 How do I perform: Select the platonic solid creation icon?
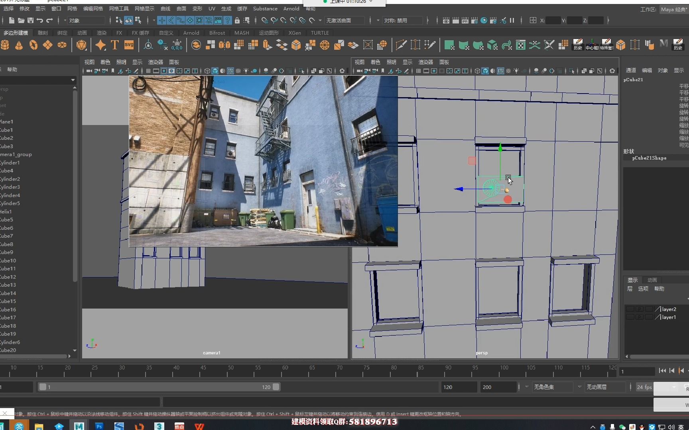click(82, 45)
